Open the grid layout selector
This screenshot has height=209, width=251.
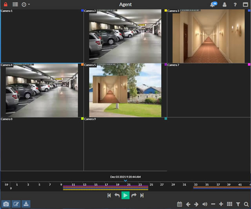coord(230,204)
